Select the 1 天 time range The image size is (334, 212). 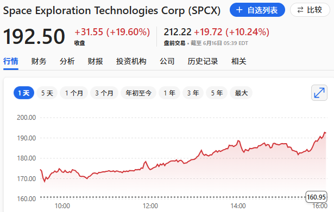click(x=24, y=93)
